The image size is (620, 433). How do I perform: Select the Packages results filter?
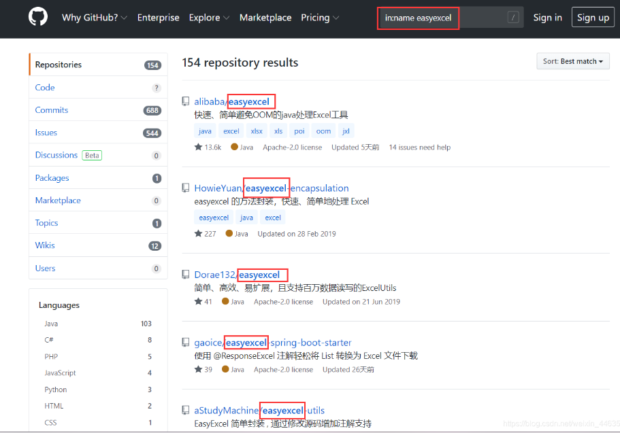click(x=98, y=178)
